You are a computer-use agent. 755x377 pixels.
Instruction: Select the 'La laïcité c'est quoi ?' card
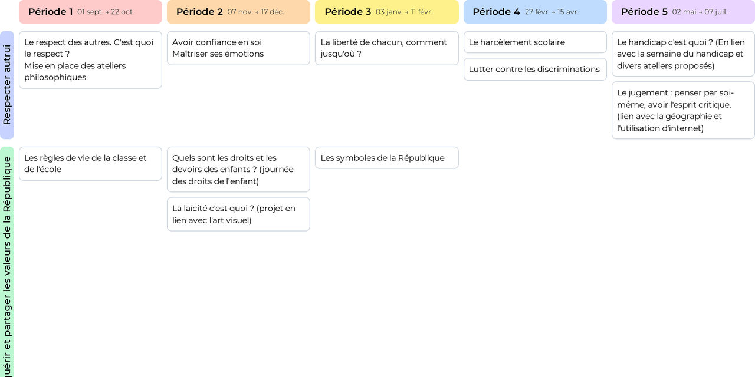pyautogui.click(x=238, y=214)
